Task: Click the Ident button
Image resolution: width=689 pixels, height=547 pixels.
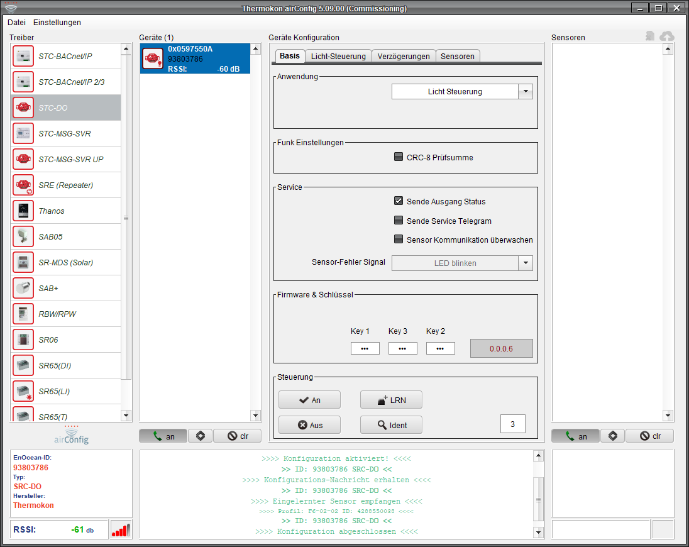Action: [x=391, y=425]
